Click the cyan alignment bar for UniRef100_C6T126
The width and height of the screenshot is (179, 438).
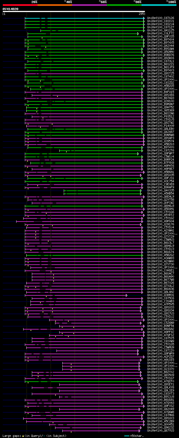85,18
